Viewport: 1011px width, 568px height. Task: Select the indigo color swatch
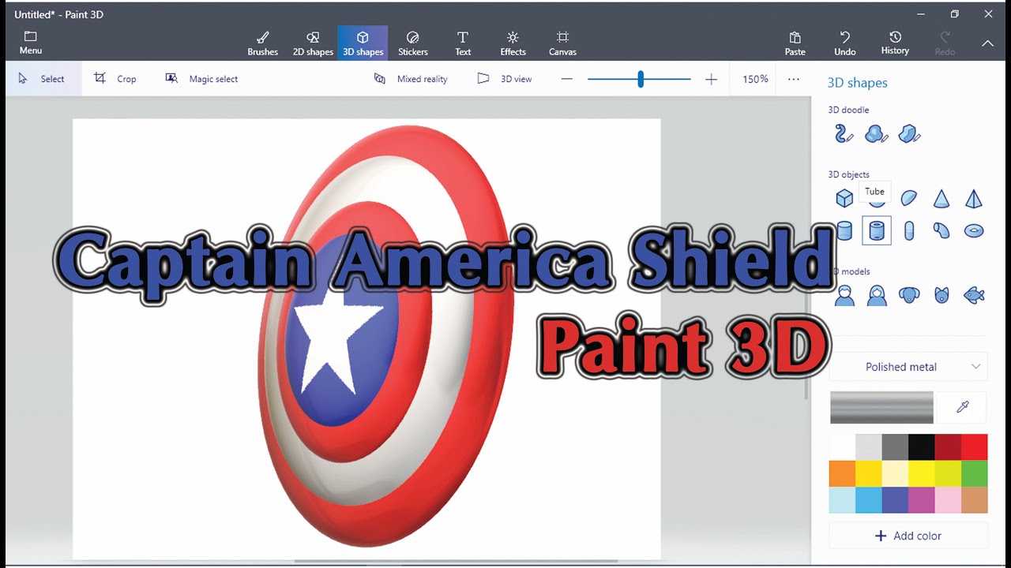pos(895,500)
